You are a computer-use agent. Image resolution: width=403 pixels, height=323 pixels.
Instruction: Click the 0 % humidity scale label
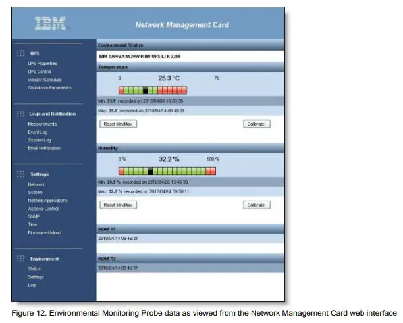[122, 159]
